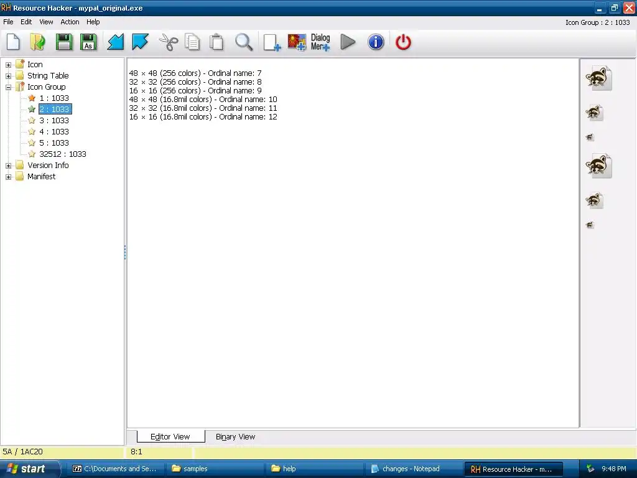The height and width of the screenshot is (478, 637).
Task: Select the Manifest tree item
Action: (42, 176)
